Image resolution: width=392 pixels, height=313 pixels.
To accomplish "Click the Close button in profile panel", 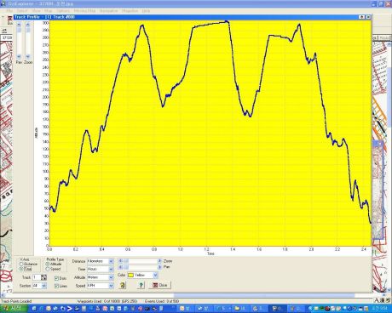I will click(159, 285).
